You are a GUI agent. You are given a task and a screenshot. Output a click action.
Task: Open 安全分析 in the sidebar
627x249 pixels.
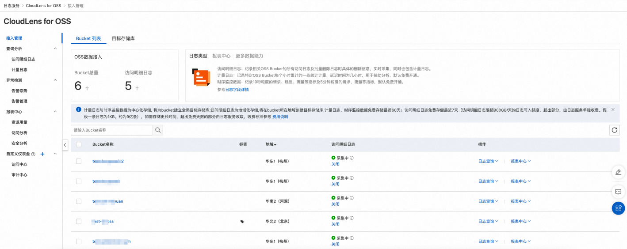[19, 143]
